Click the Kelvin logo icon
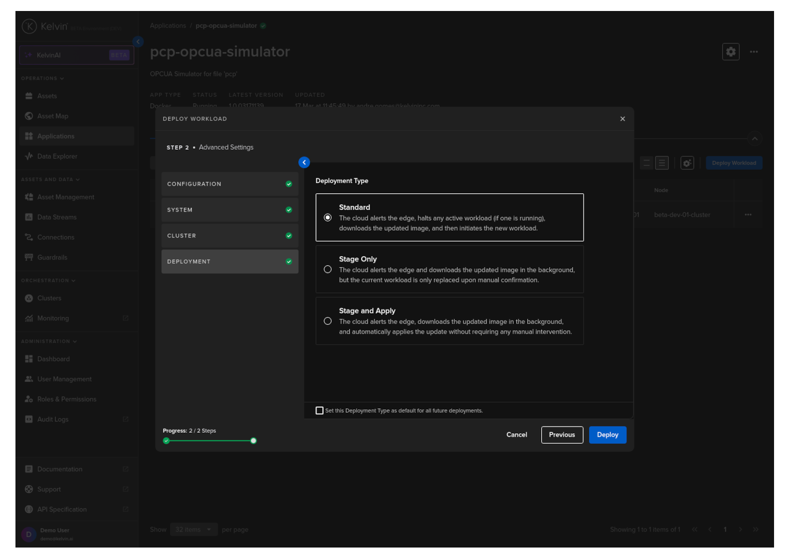Image resolution: width=790 pixels, height=559 pixels. tap(29, 26)
